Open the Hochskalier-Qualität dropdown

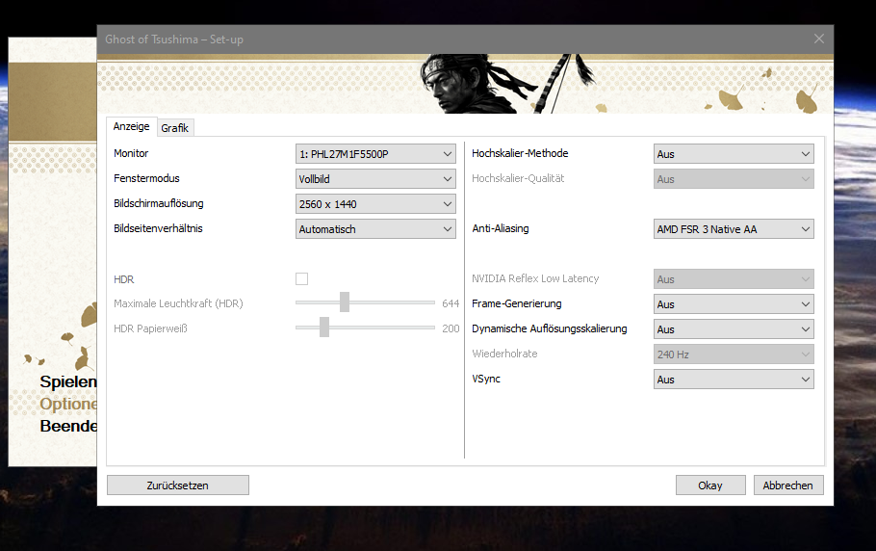pos(734,179)
